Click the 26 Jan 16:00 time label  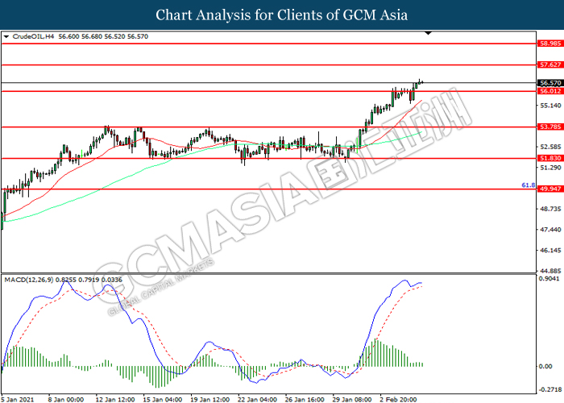pyautogui.click(x=305, y=400)
